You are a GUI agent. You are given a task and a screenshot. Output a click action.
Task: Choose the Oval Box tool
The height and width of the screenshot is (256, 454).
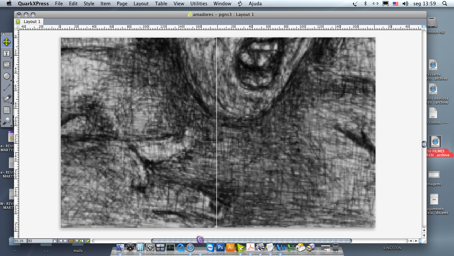click(7, 76)
